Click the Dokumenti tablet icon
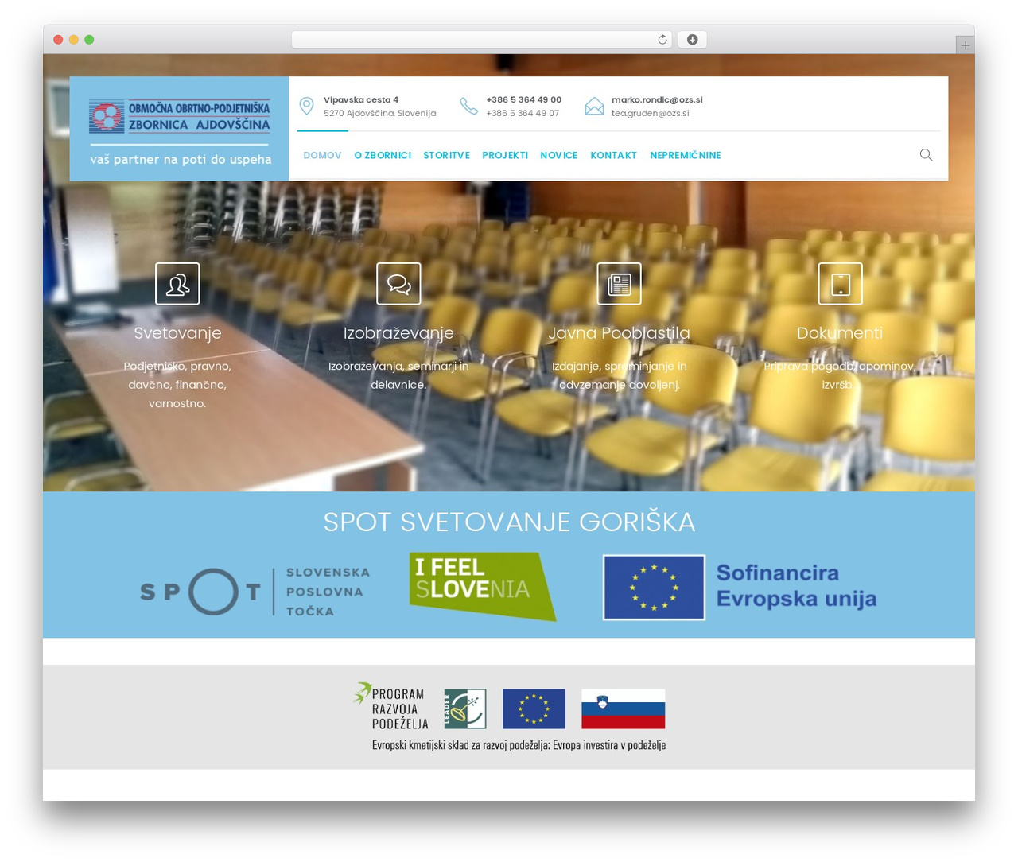Image resolution: width=1018 pixels, height=862 pixels. click(x=840, y=284)
